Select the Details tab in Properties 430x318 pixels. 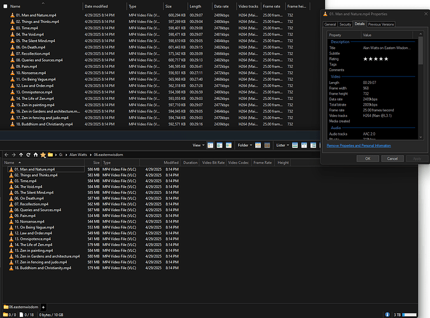click(359, 24)
